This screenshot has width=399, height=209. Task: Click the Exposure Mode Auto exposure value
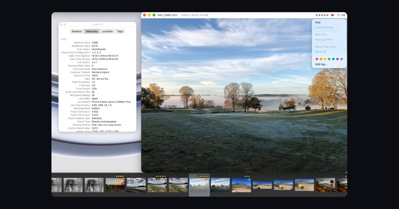pos(99,69)
